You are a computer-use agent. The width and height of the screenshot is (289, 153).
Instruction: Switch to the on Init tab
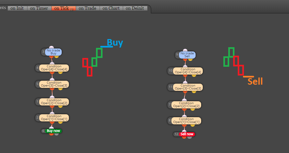[17, 8]
